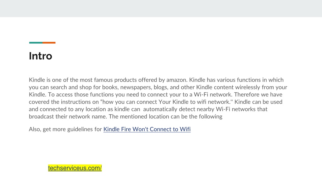The width and height of the screenshot is (322, 181).
Task: Click the orange segment of the accent bar
Action: click(x=49, y=43)
